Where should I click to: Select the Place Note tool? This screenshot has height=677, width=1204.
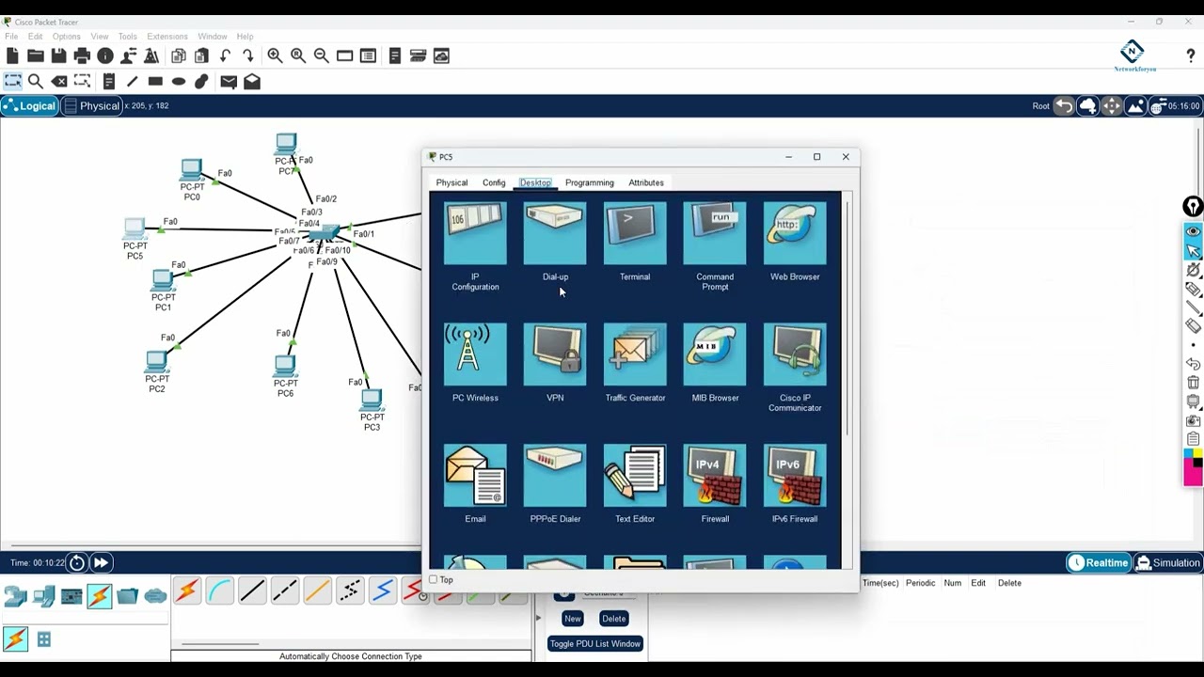[109, 82]
